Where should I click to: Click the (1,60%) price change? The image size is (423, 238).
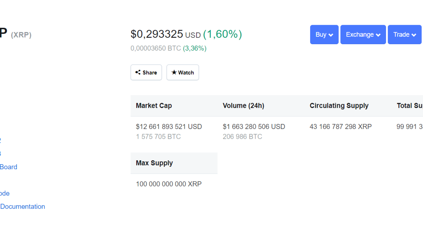pyautogui.click(x=222, y=34)
